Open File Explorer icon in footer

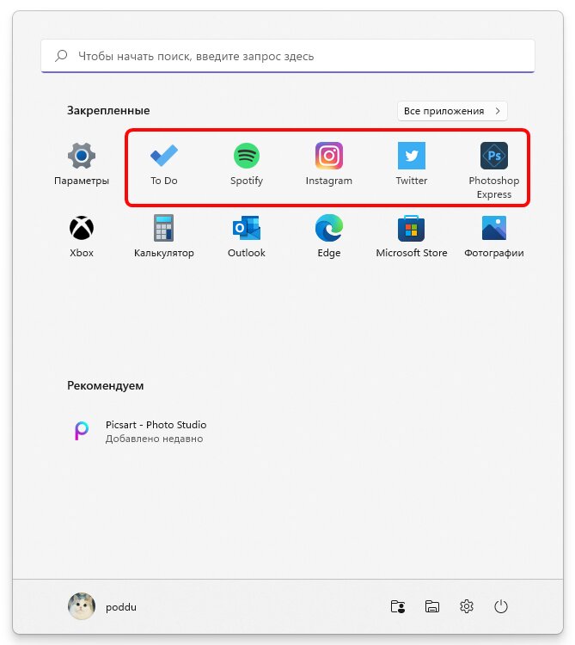tap(432, 607)
